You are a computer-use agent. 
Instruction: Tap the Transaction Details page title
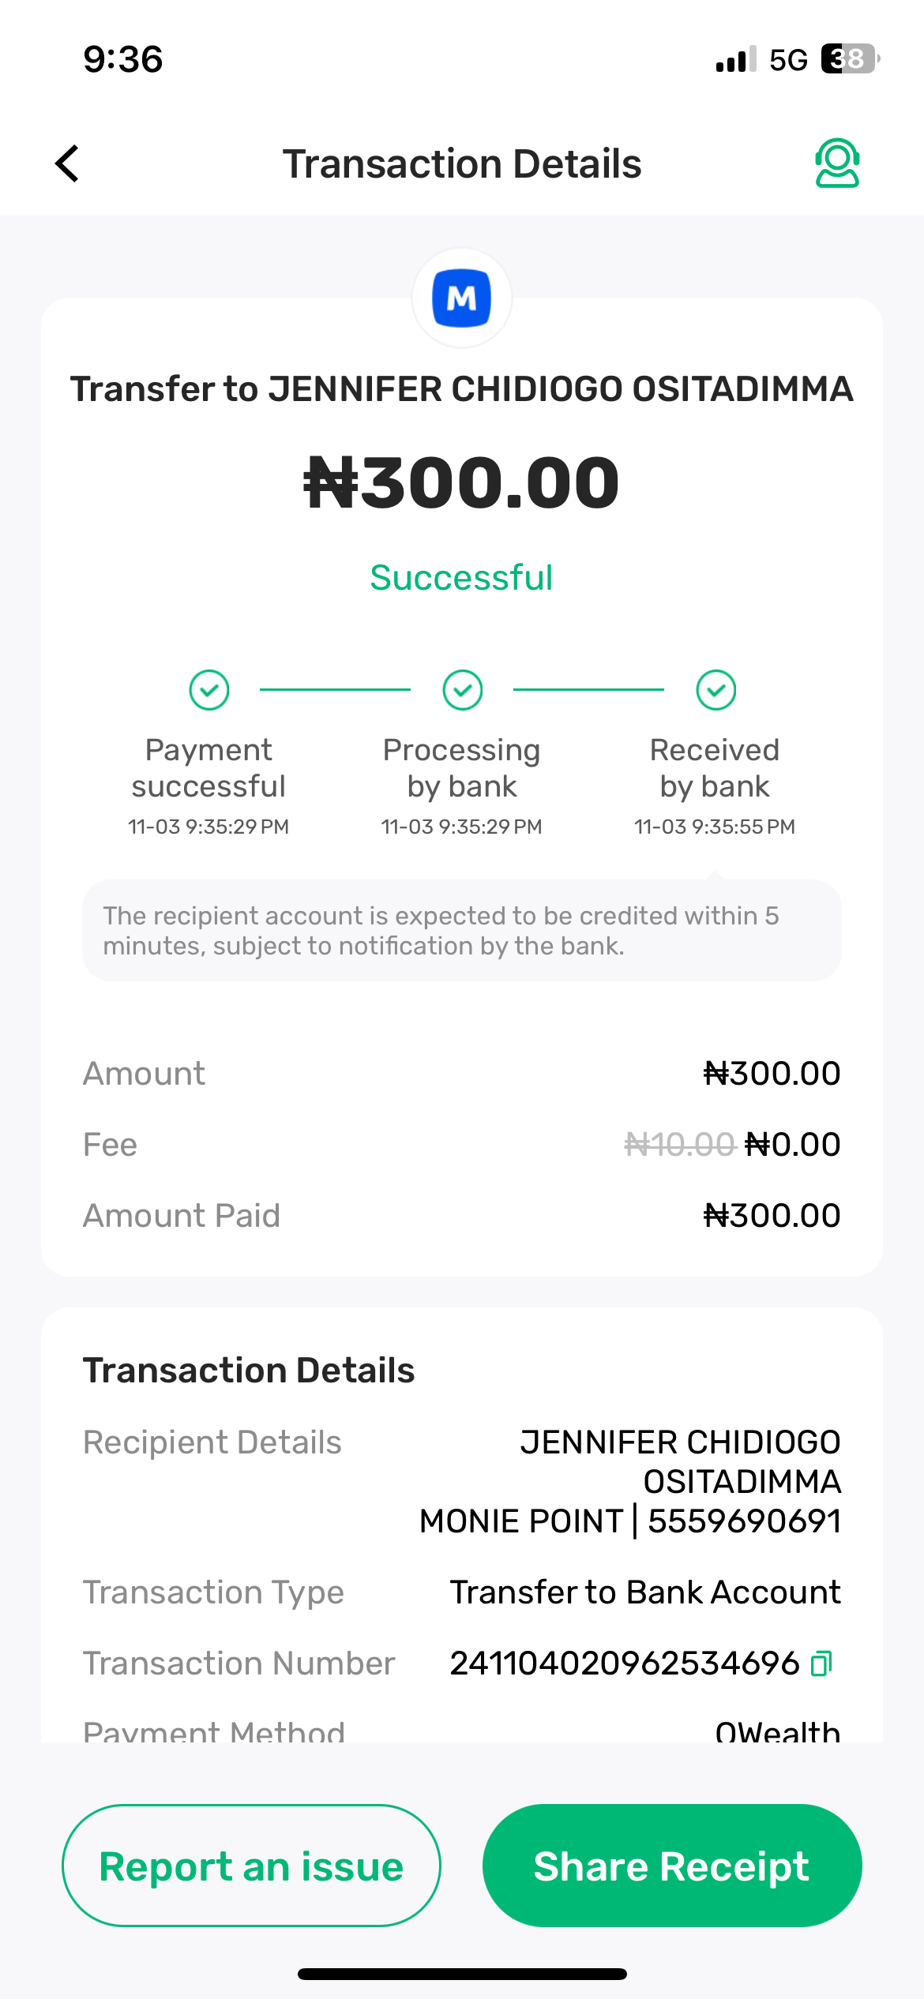pos(462,164)
